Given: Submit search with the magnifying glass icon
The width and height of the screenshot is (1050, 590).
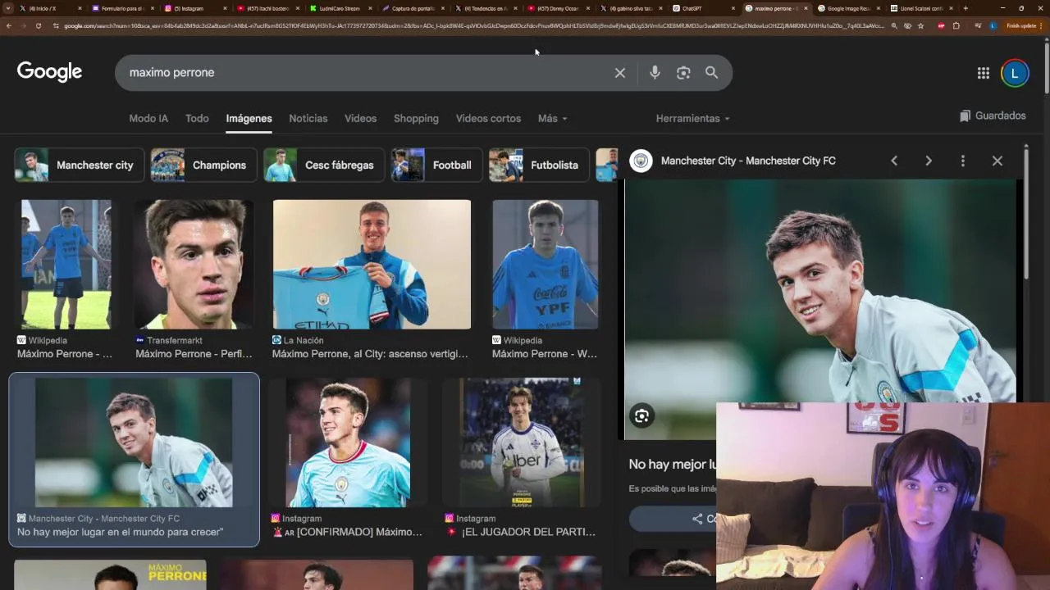Looking at the screenshot, I should pyautogui.click(x=711, y=73).
